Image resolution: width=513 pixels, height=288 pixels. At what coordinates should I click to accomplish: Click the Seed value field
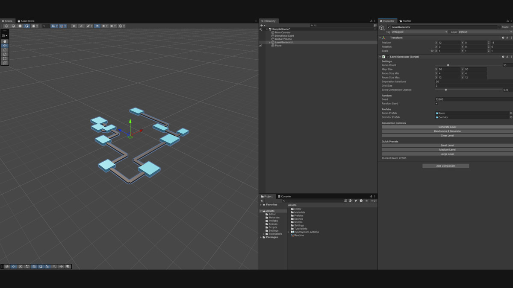474,99
